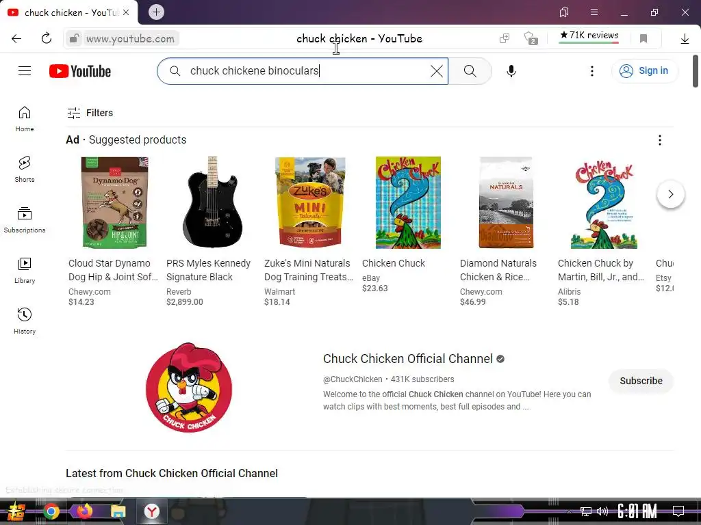Click the address bar copy-link icon

pyautogui.click(x=505, y=38)
